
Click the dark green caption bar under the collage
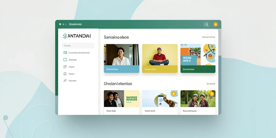[x=198, y=69]
